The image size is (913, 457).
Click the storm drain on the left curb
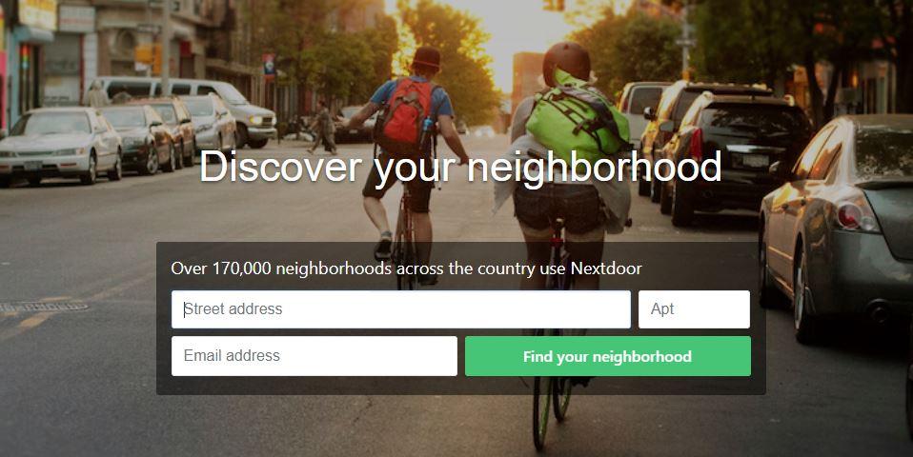click(42, 307)
